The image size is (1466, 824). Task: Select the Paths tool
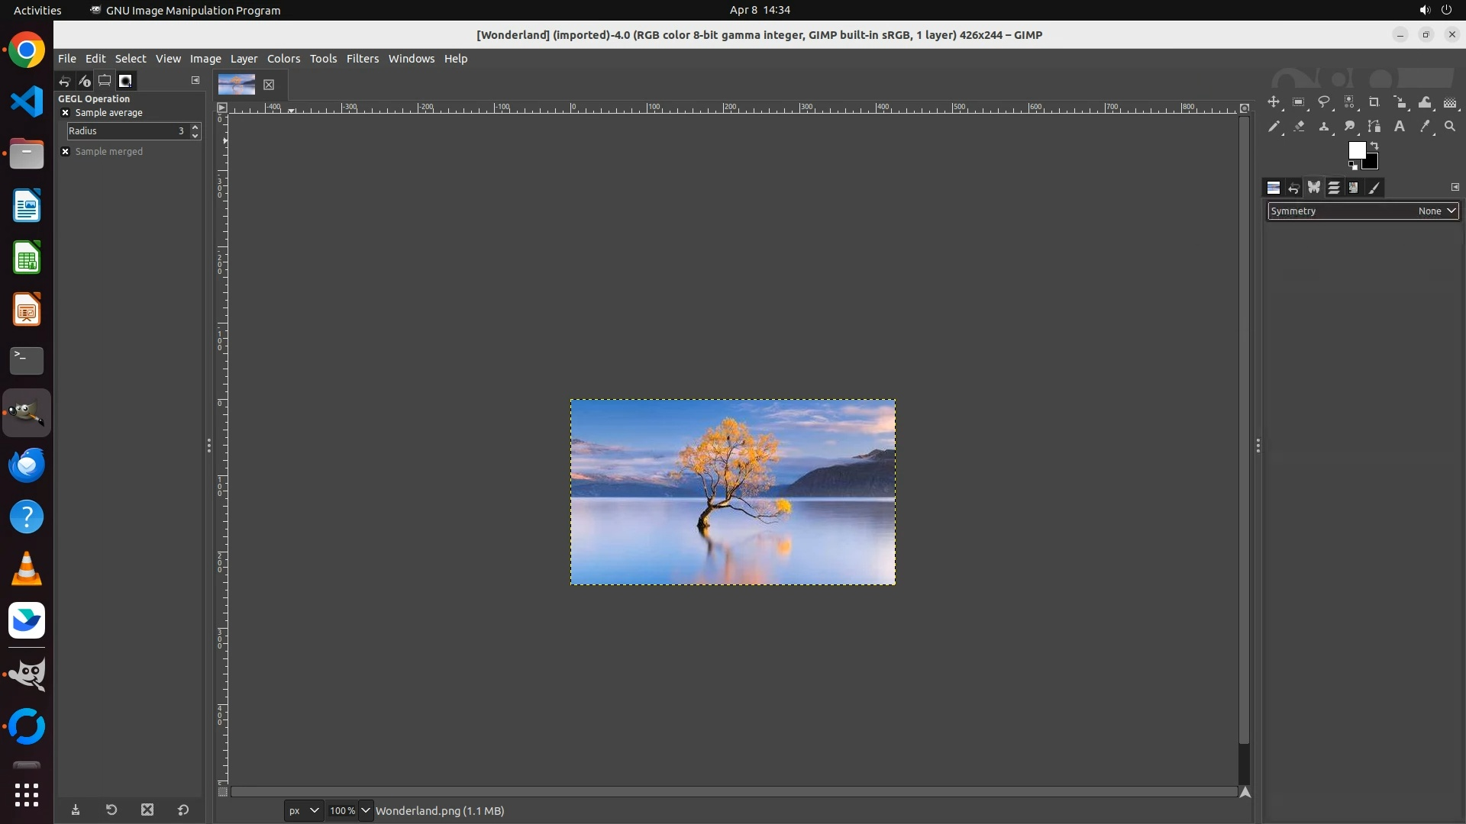pyautogui.click(x=1374, y=127)
